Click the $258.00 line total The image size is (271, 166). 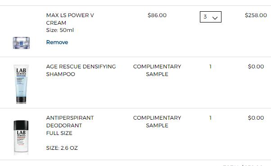256,15
